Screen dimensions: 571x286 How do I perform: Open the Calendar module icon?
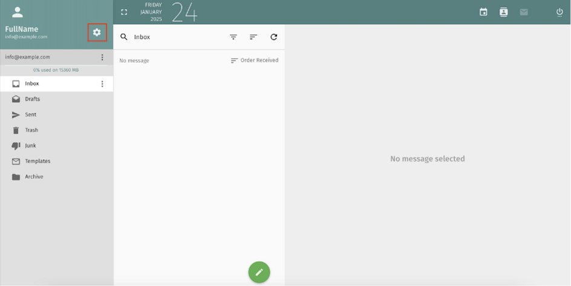point(483,12)
